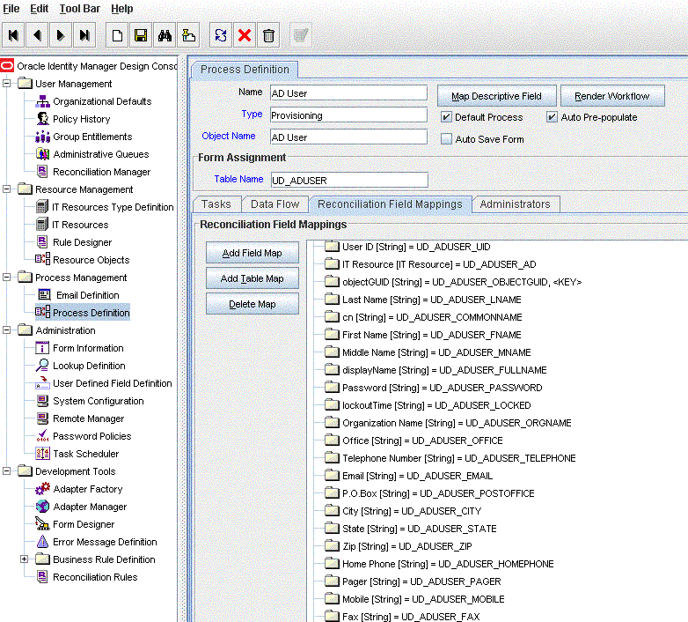The image size is (688, 622).
Task: Click the Render Workflow button
Action: click(x=612, y=96)
